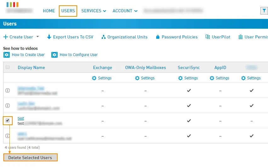Screen dimensions: 268x167
Task: Click Settings text under AppID column
Action: 222,78
